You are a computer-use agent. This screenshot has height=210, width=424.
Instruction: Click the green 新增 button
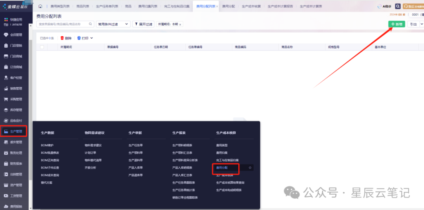[397, 24]
